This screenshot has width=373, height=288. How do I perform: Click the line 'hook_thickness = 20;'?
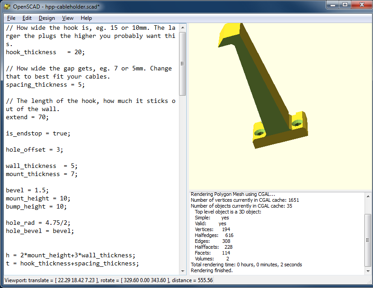(45, 52)
